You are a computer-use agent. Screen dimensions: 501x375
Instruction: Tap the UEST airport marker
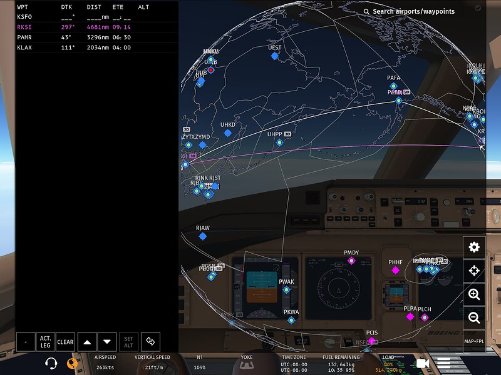click(274, 56)
